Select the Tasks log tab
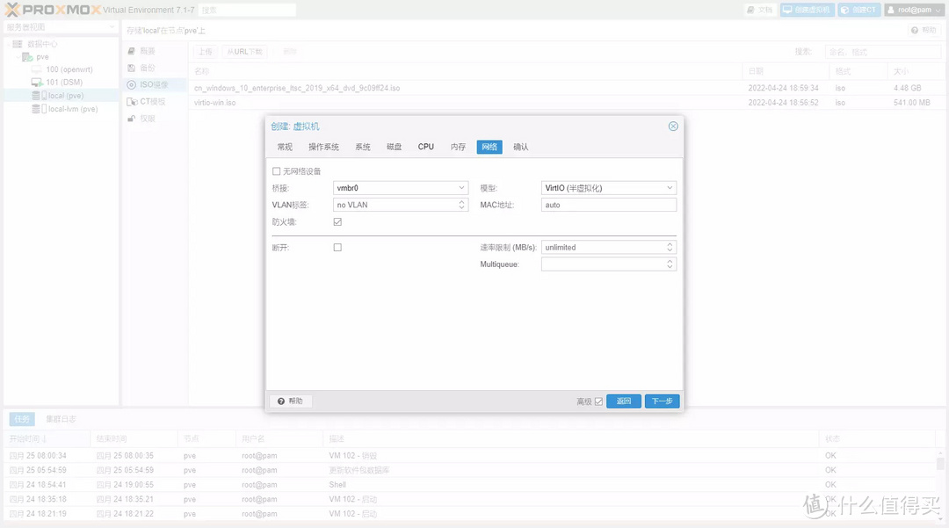 click(22, 418)
